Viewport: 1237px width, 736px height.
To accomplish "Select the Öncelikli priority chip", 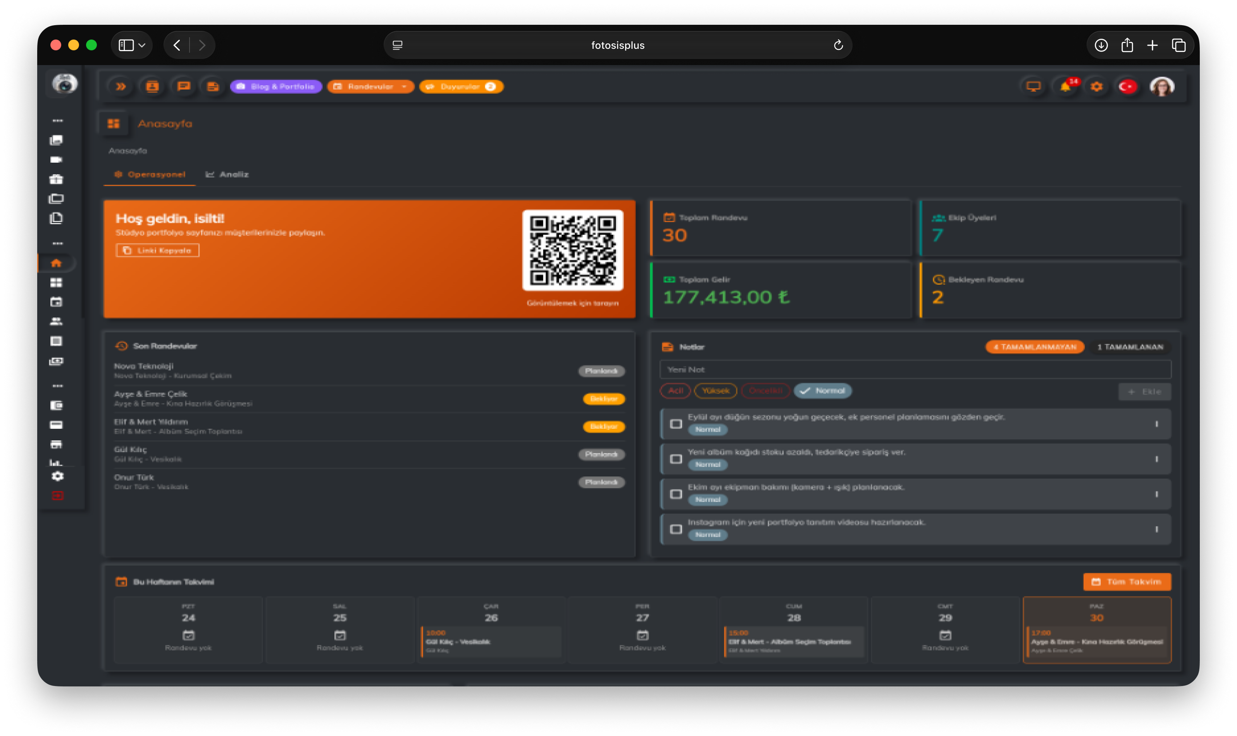I will coord(766,391).
